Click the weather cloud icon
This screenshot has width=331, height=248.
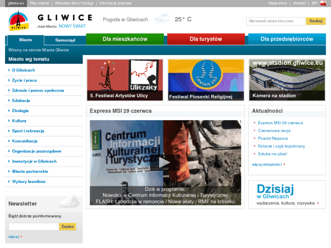(163, 19)
